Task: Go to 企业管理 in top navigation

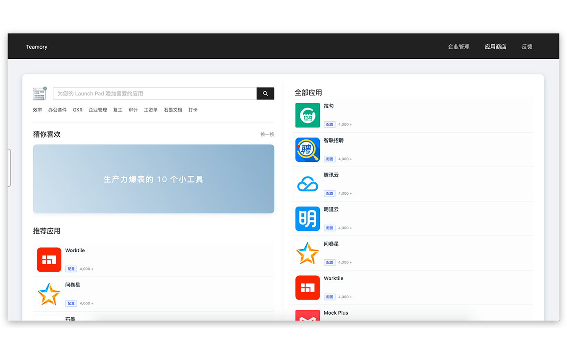Action: tap(458, 46)
